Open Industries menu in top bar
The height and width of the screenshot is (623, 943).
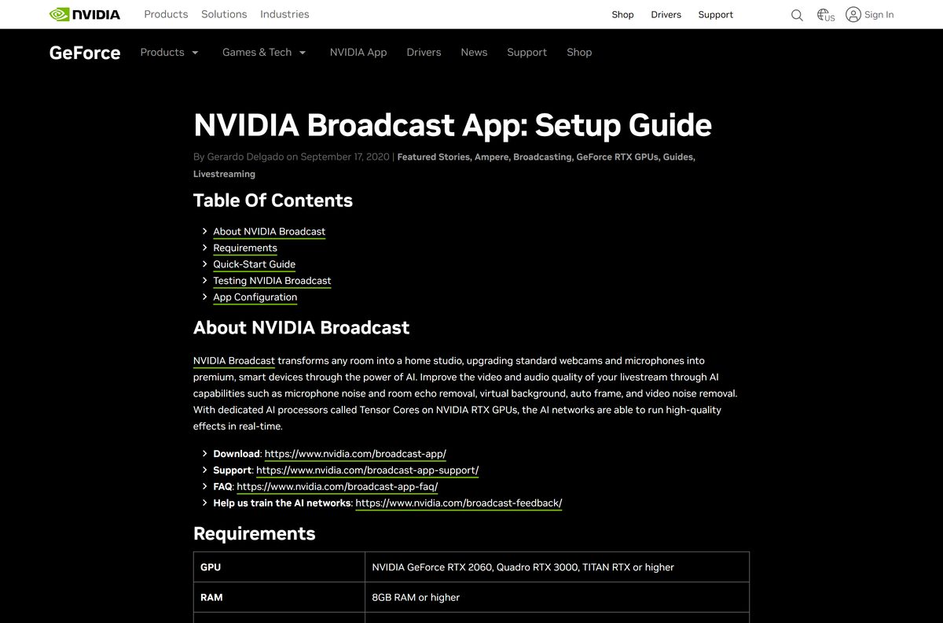(x=284, y=14)
